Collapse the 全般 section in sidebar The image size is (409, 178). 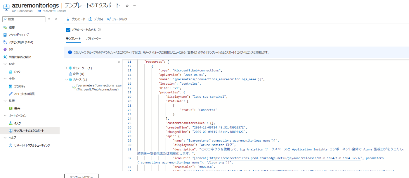coord(5,79)
